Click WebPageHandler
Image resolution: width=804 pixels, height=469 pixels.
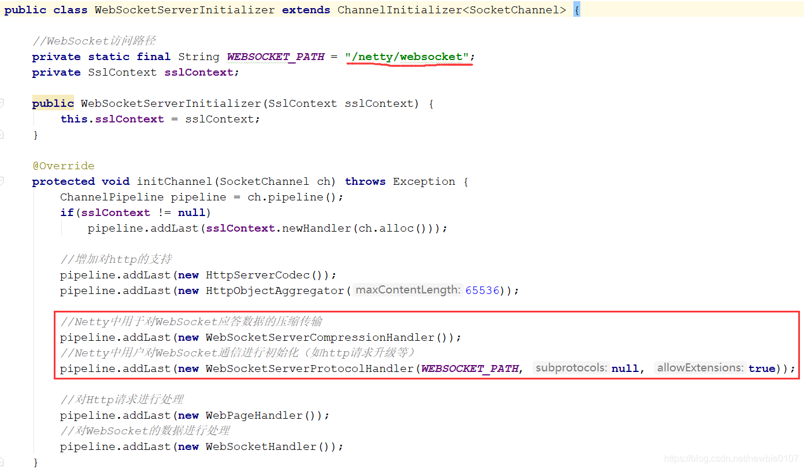click(254, 415)
